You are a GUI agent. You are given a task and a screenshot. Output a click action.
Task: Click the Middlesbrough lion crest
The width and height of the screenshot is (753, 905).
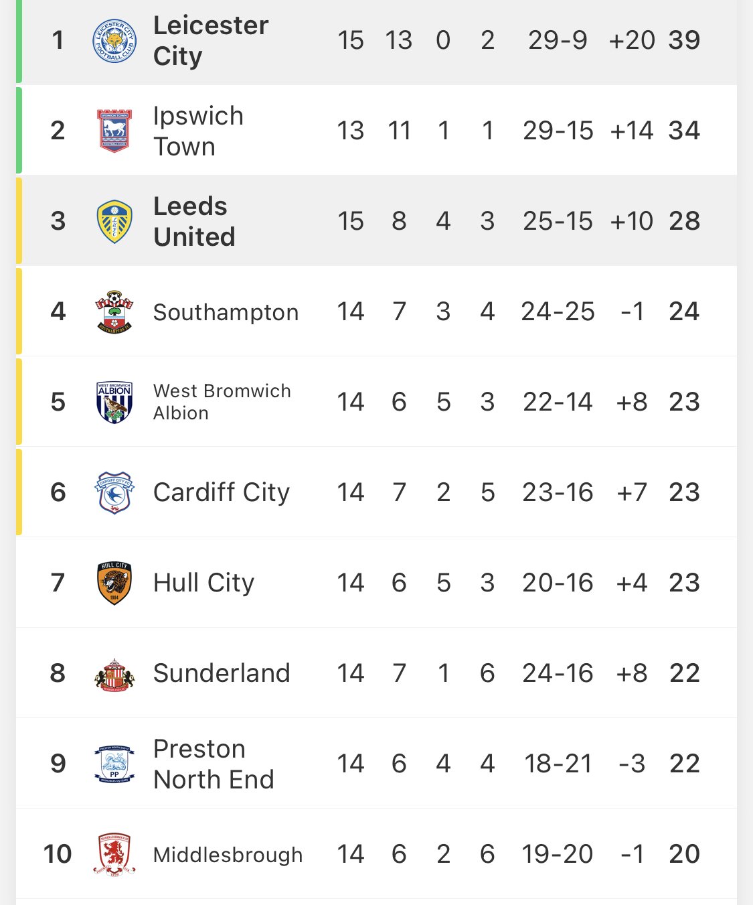click(x=114, y=855)
